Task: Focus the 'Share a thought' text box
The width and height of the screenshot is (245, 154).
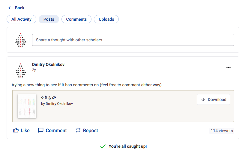Action: click(x=133, y=40)
